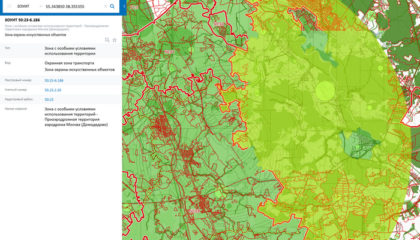Open registry number 50:23-6.186 link
The height and width of the screenshot is (240, 420).
click(x=54, y=80)
